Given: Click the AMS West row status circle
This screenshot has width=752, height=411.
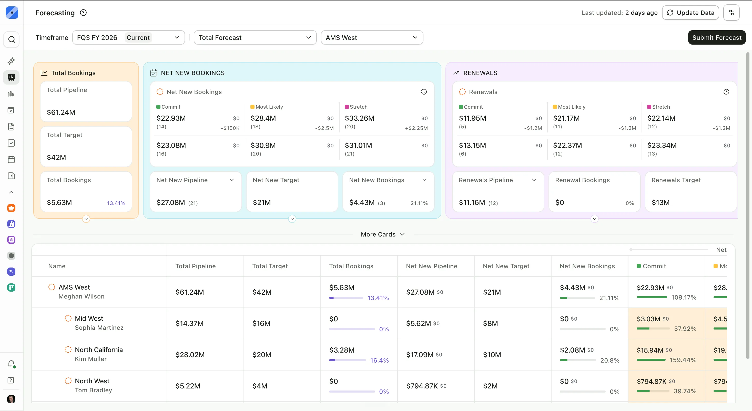Looking at the screenshot, I should click(52, 287).
